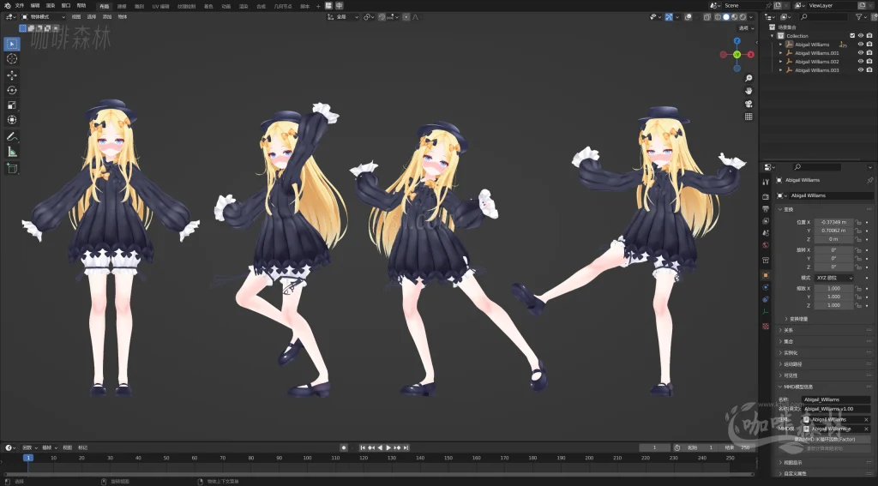Switch orthographic/perspective with grid icon

749,117
